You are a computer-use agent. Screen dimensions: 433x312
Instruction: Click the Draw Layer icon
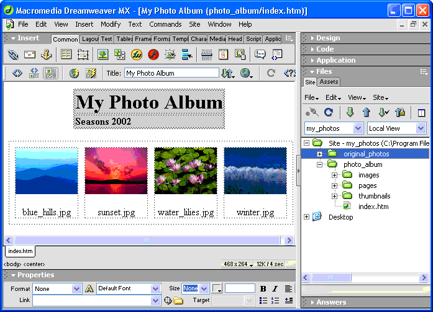pyautogui.click(x=83, y=55)
